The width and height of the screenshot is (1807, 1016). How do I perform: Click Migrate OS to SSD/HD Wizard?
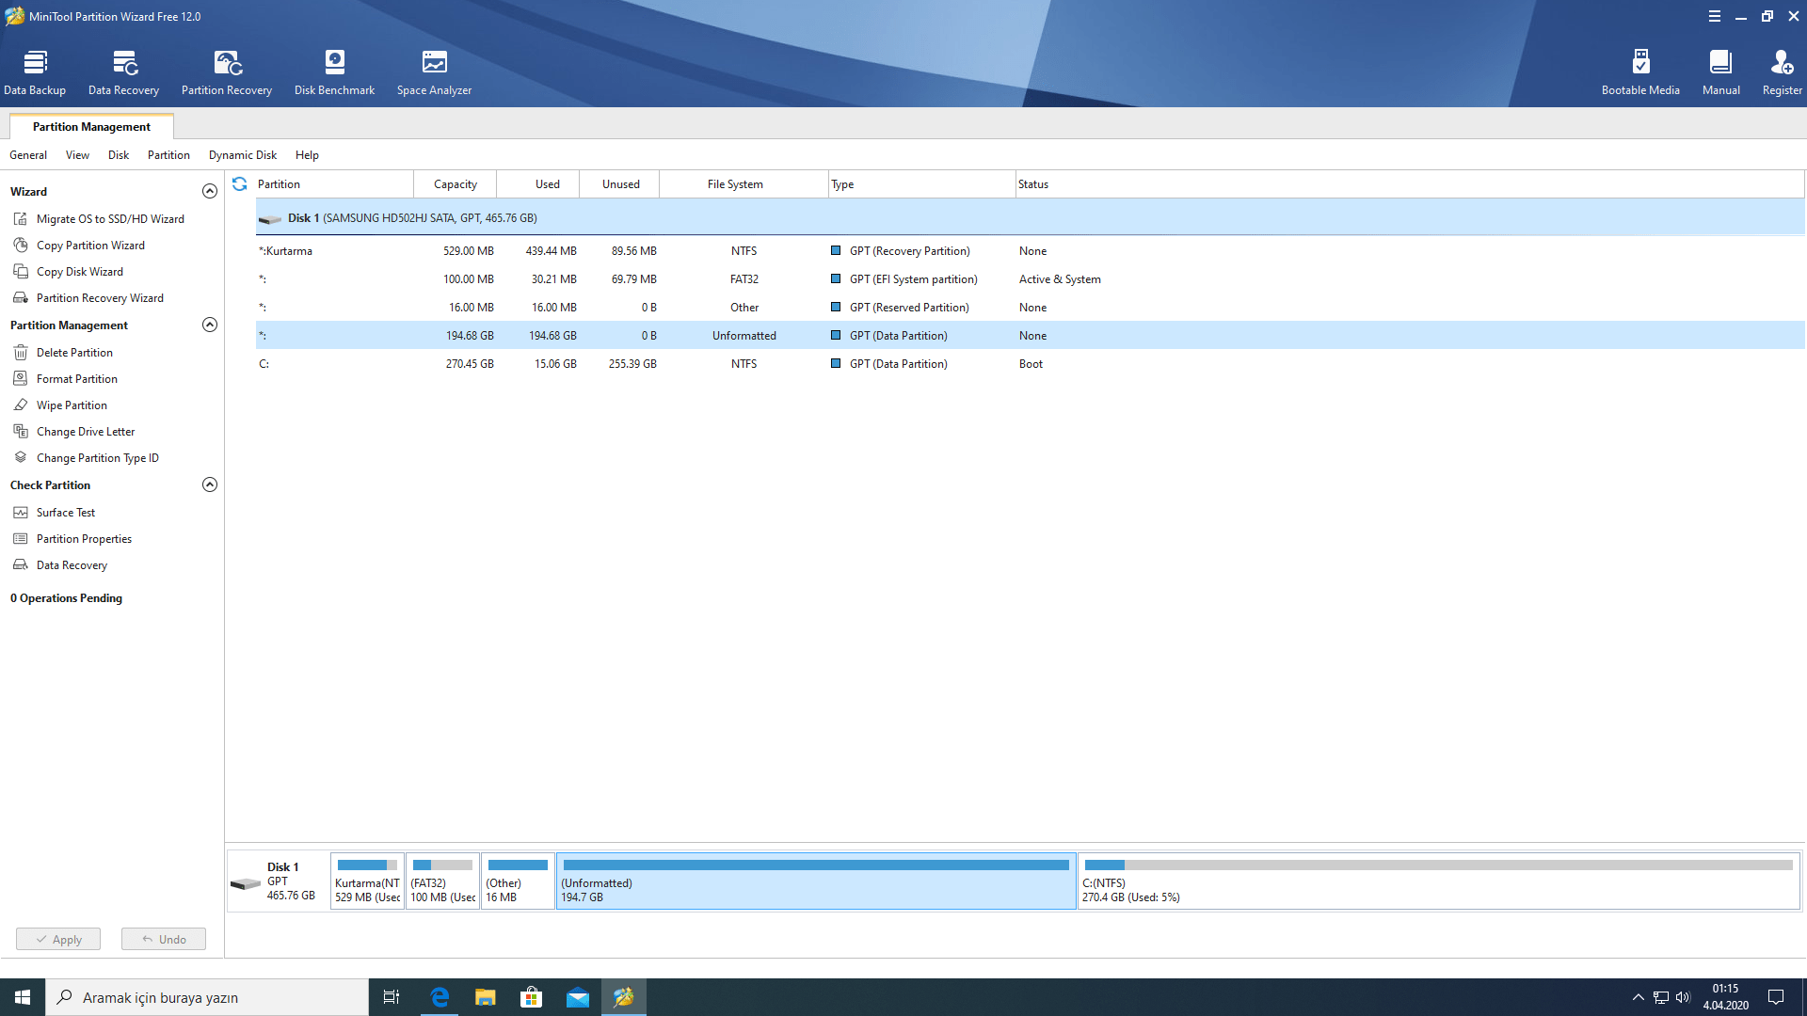point(110,219)
